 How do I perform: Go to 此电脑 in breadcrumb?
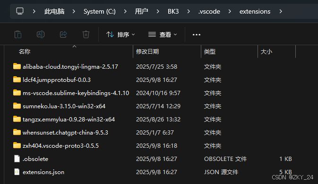click(54, 11)
